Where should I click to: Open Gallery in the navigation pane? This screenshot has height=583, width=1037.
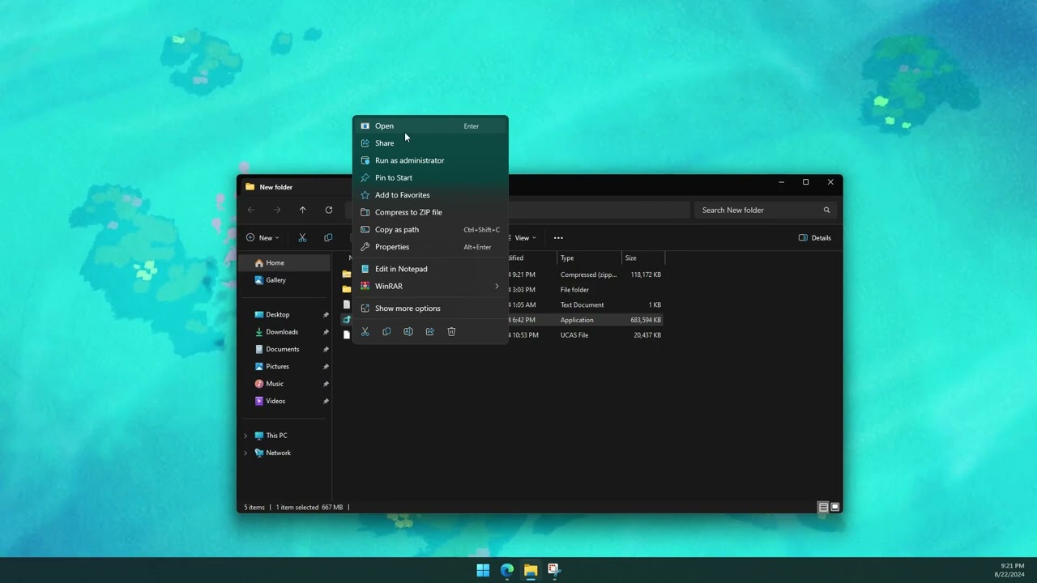pyautogui.click(x=284, y=280)
